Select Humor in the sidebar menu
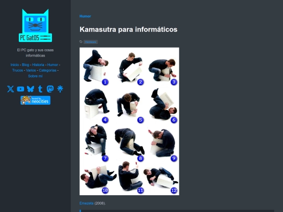283x212 pixels. [53, 65]
